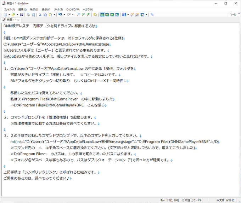Click the blue configuration selector icon
Screen dimensions: 241x203
click(124, 14)
